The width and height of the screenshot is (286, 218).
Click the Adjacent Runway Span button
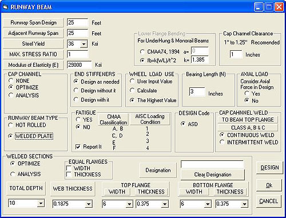(33, 33)
